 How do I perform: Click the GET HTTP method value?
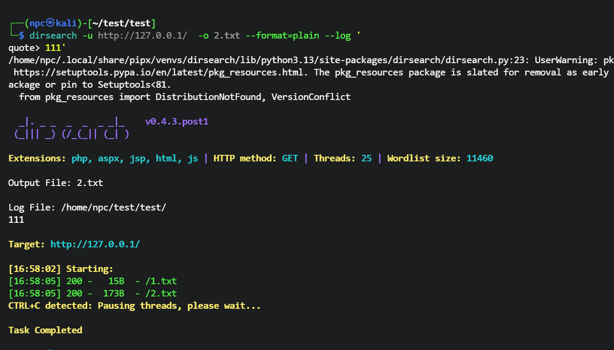pyautogui.click(x=290, y=158)
